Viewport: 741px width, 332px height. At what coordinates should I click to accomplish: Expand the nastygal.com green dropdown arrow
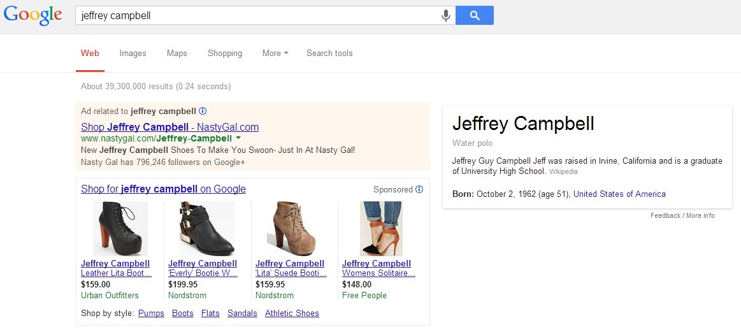(x=238, y=138)
